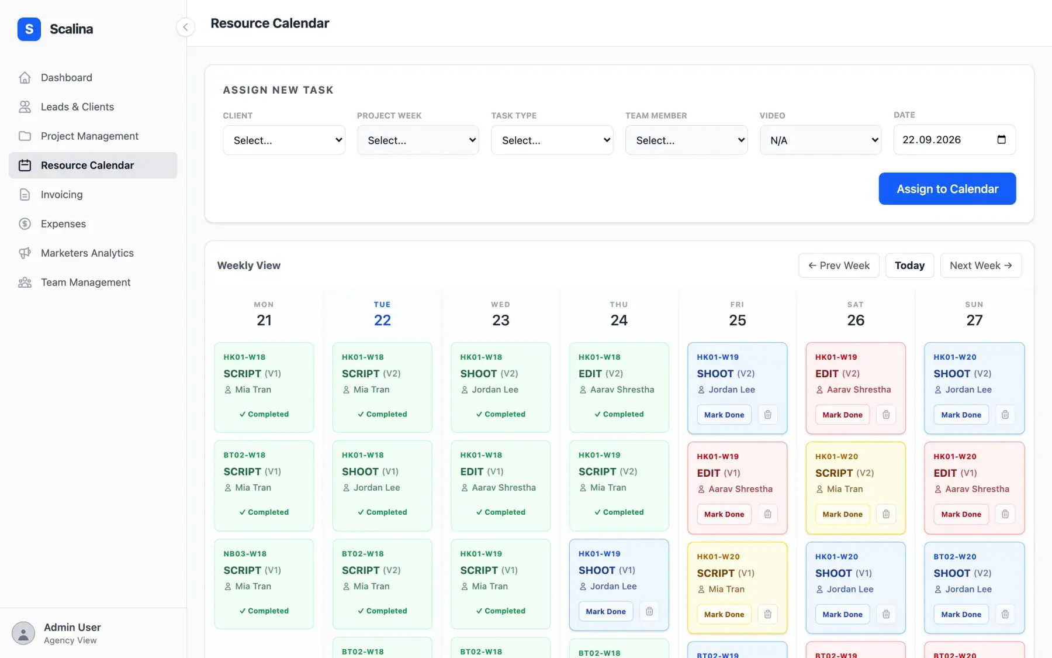Click the date field showing 22.09.2026

pos(954,140)
